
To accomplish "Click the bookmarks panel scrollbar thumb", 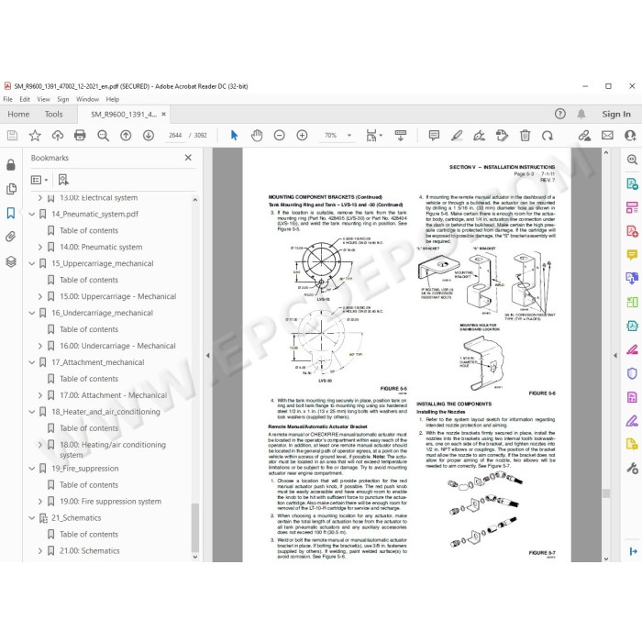I will 194,527.
